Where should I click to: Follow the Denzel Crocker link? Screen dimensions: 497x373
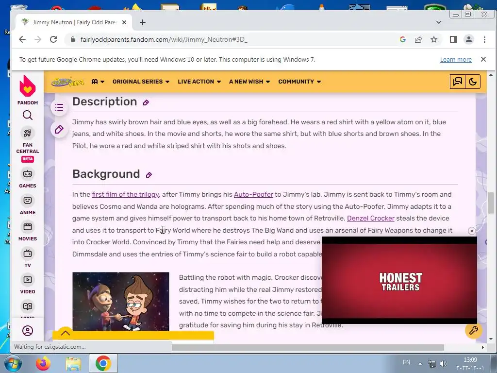[370, 218]
